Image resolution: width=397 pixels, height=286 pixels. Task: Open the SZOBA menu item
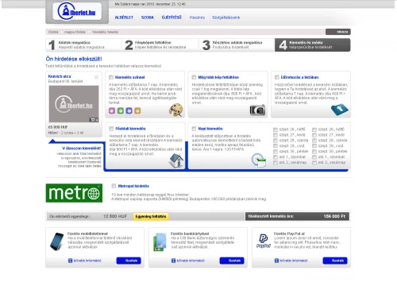[x=148, y=17]
